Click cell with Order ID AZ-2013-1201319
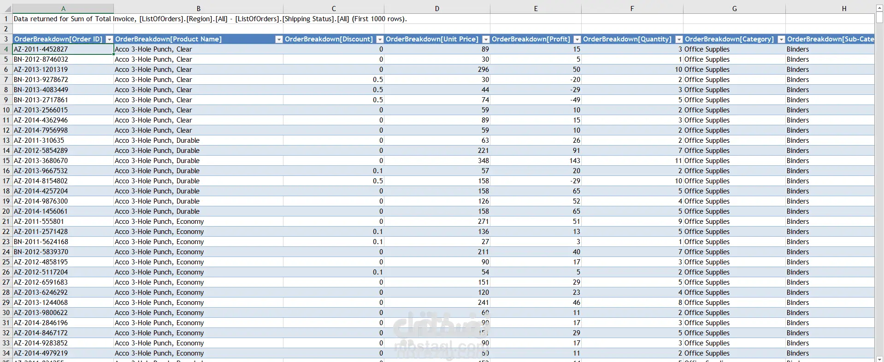The image size is (884, 362). click(63, 70)
